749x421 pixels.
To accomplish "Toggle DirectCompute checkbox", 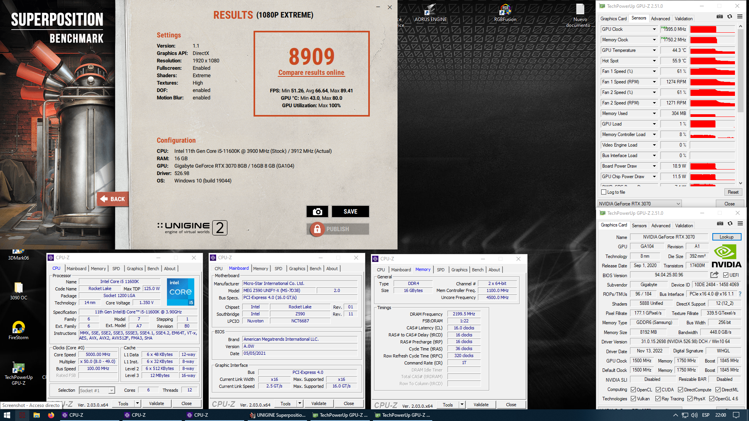I will click(680, 390).
